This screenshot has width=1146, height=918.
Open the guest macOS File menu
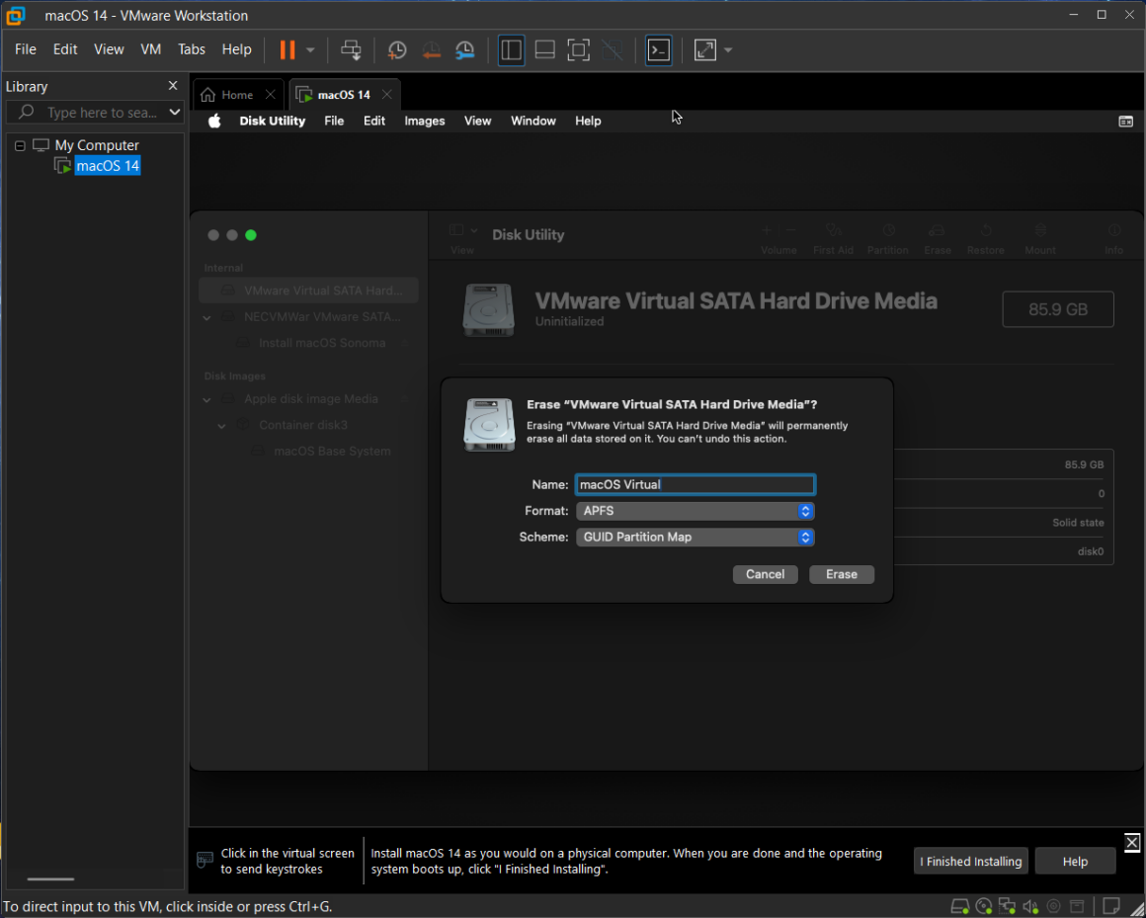(x=334, y=122)
